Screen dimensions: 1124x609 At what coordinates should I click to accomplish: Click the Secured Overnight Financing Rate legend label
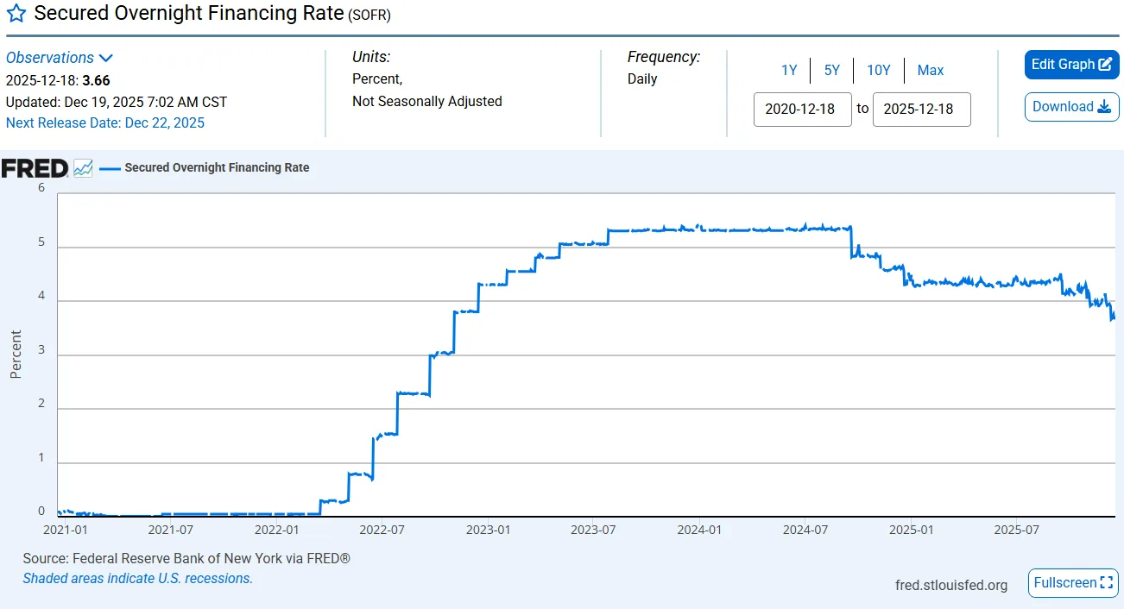[x=217, y=168]
